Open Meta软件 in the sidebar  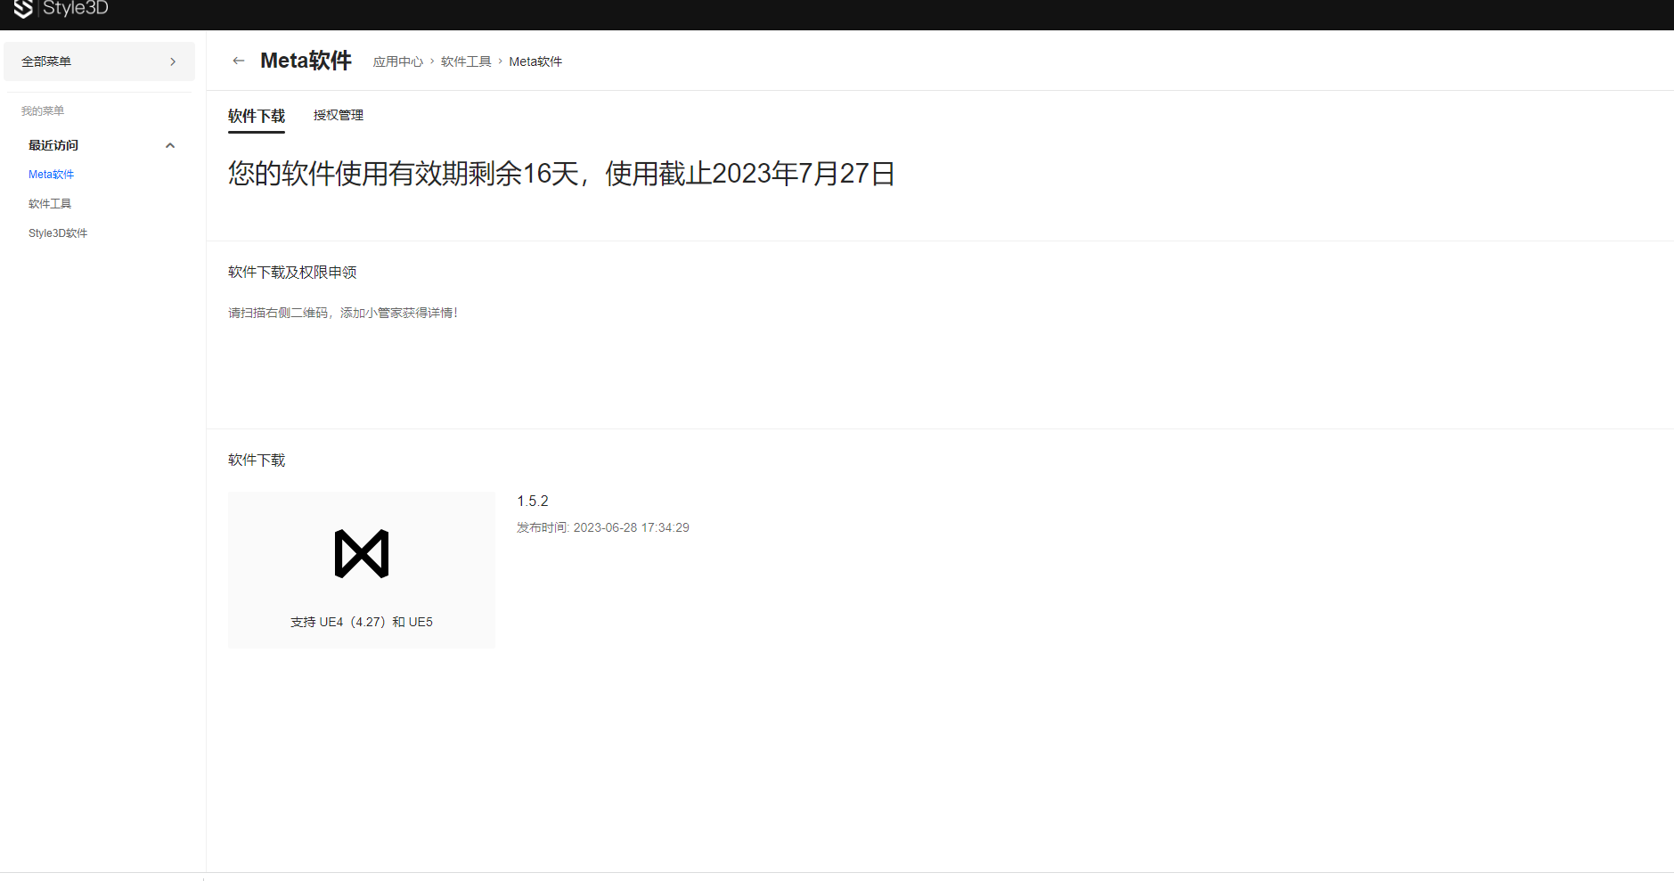tap(52, 175)
